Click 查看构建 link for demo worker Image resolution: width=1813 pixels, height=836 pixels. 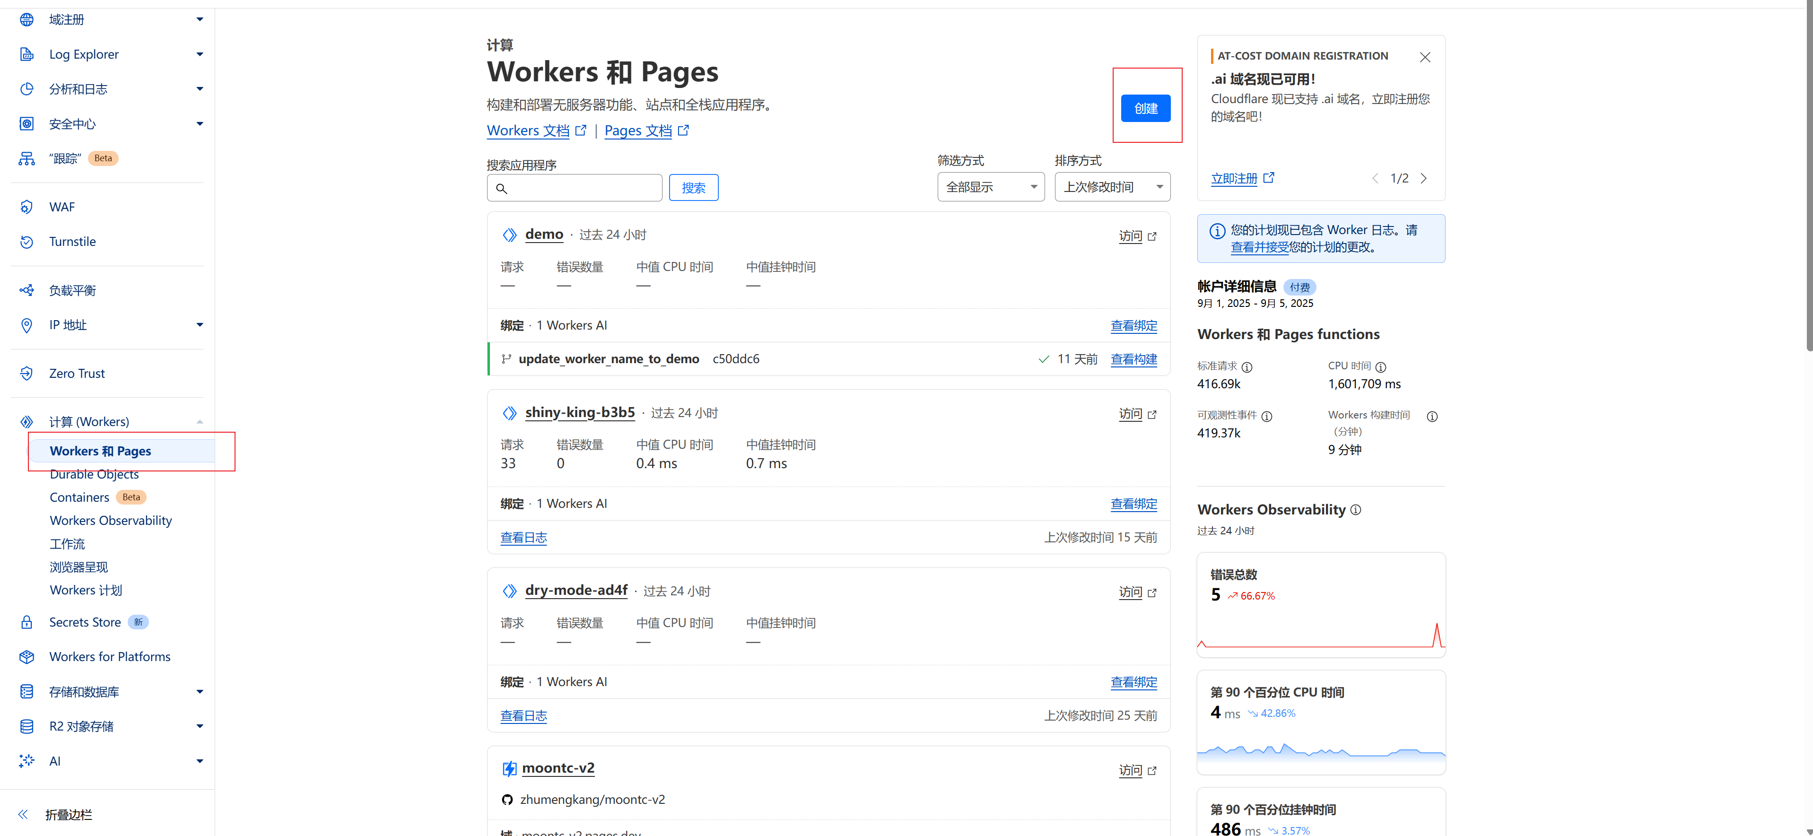tap(1133, 359)
